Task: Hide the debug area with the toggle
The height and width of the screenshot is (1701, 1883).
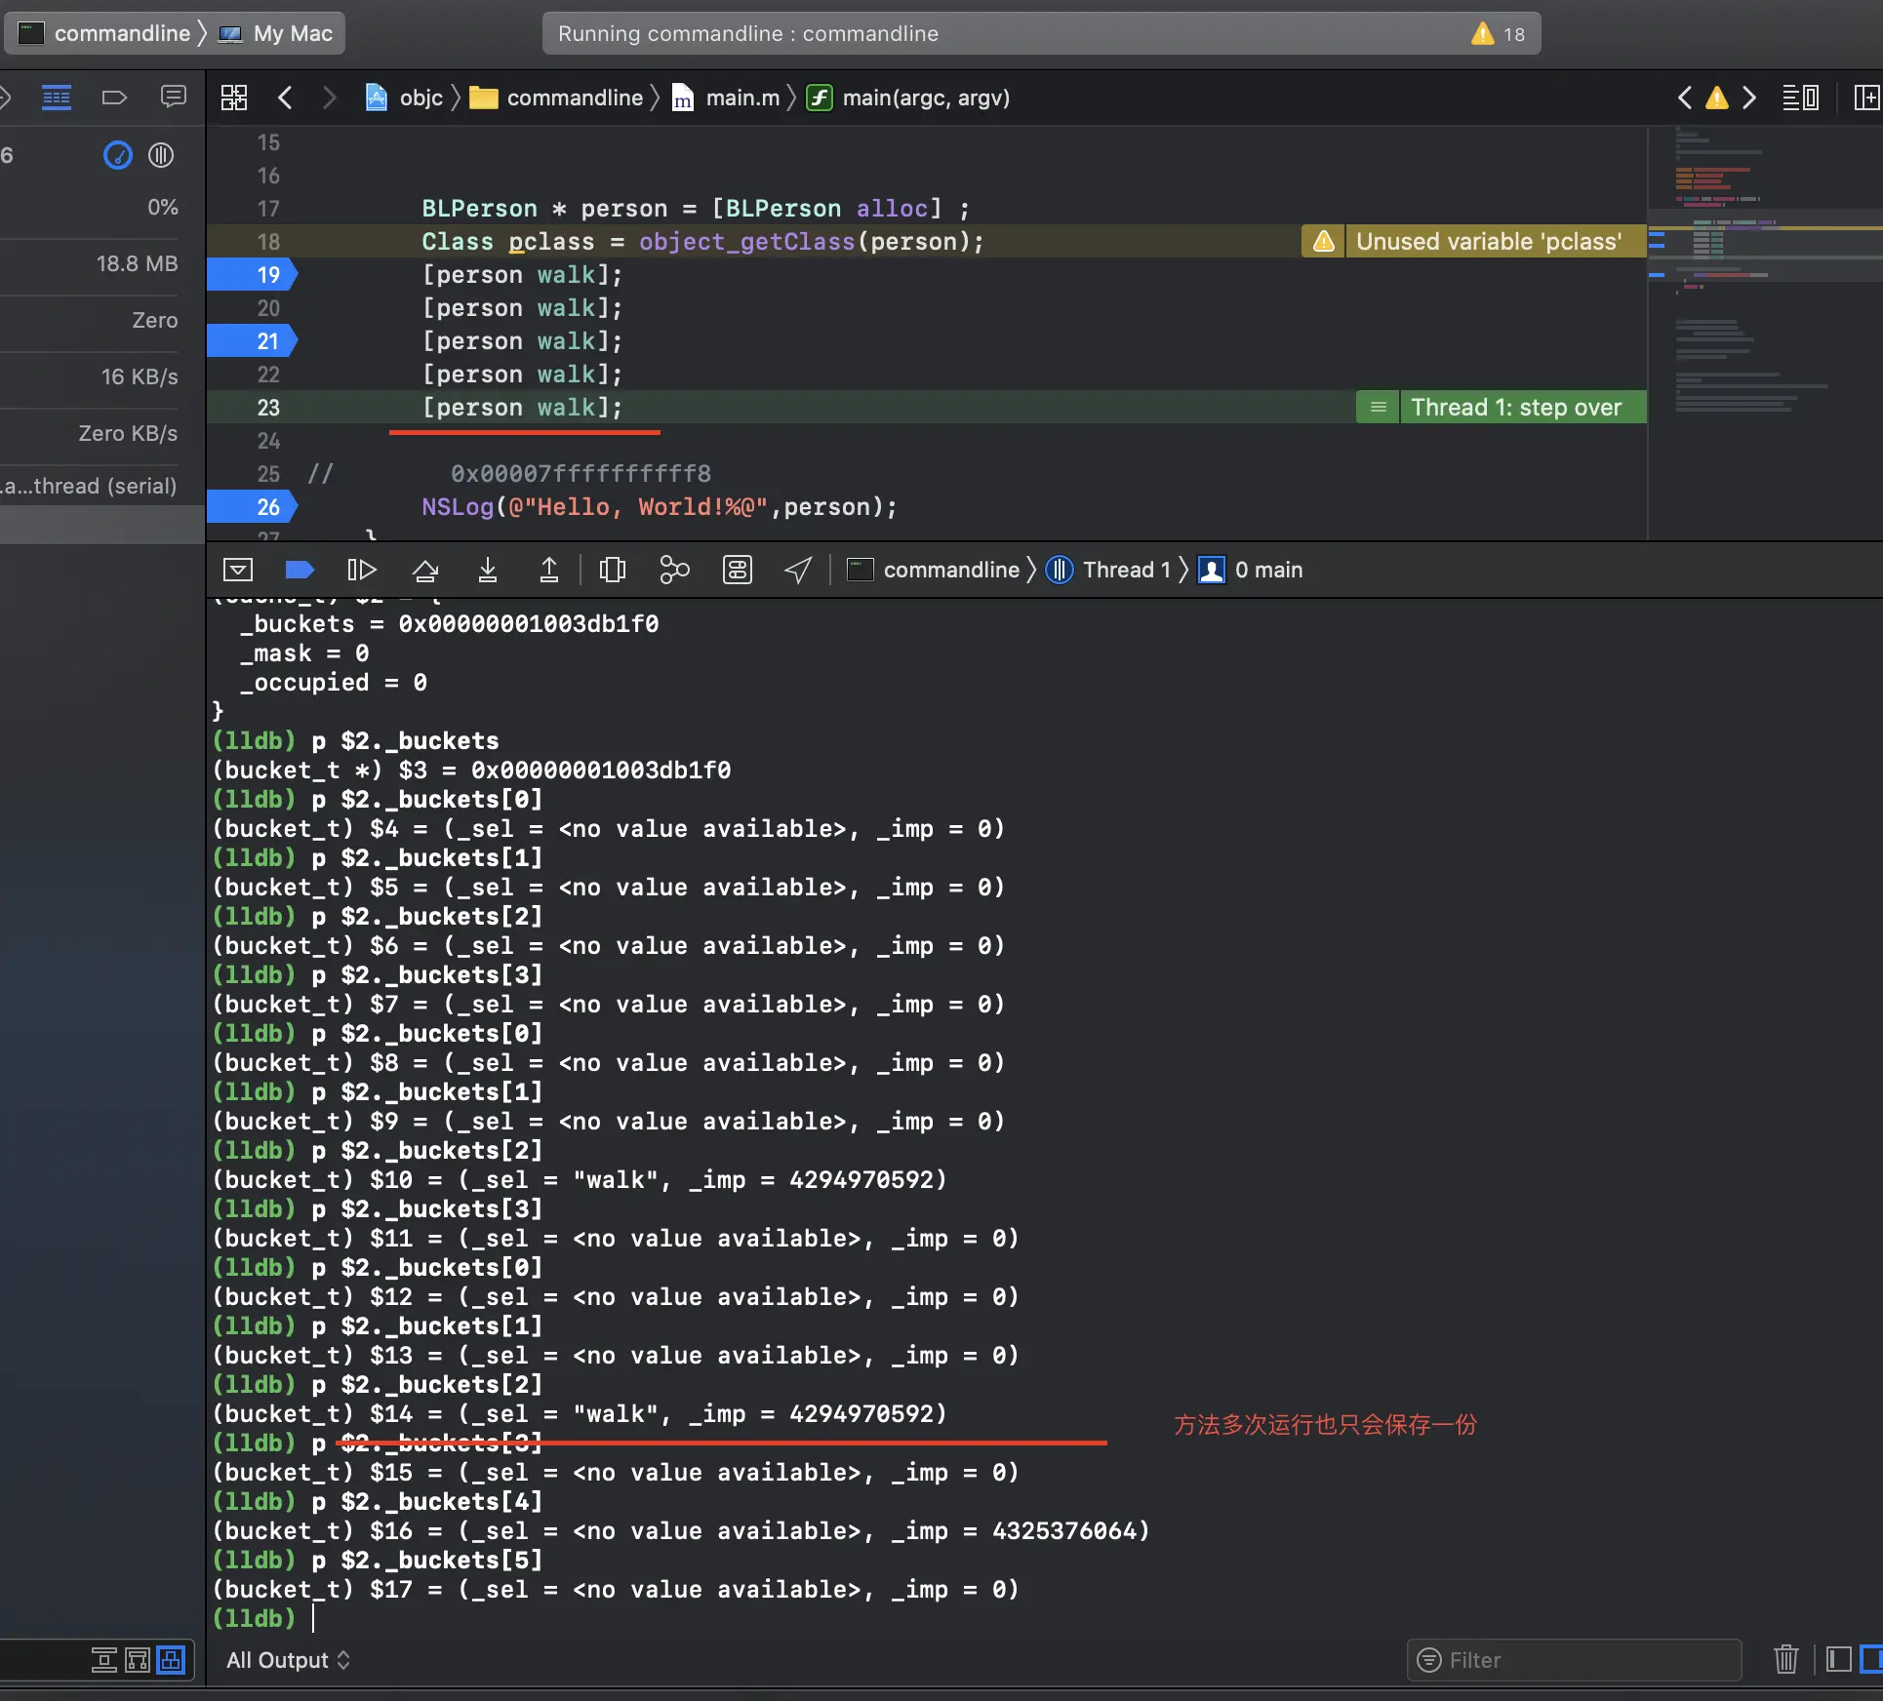Action: (238, 570)
